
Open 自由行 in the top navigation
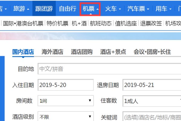pos(68,9)
